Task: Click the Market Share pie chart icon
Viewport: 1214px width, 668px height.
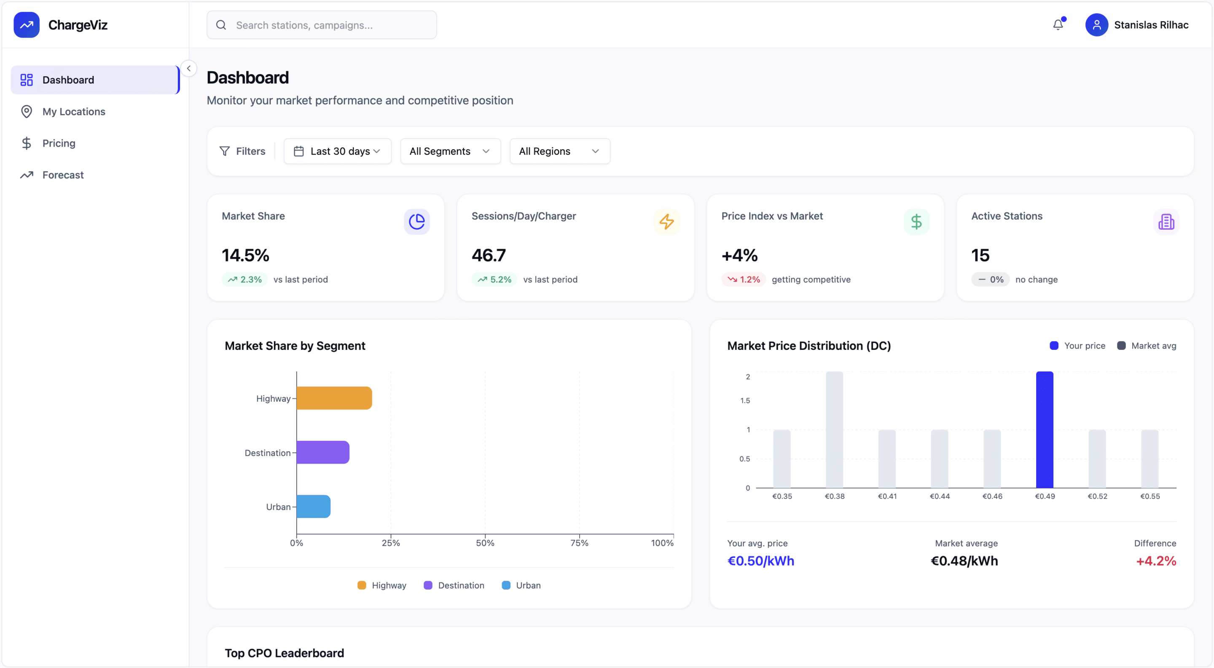Action: tap(416, 221)
